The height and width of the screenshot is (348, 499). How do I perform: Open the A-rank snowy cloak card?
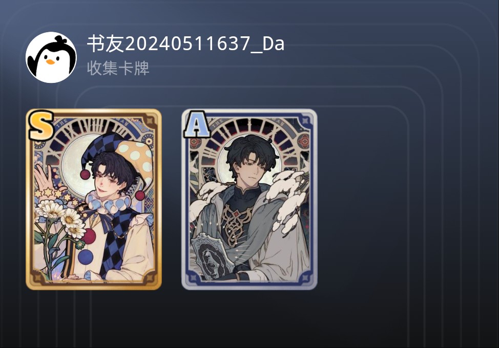click(x=249, y=199)
